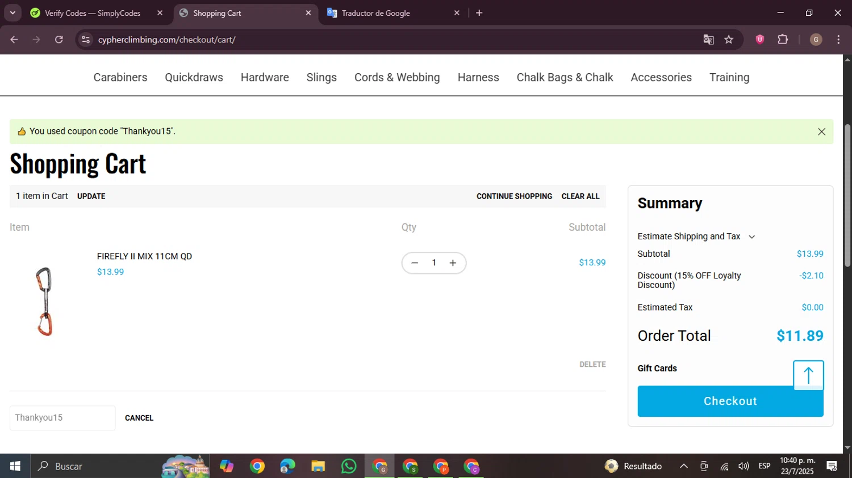Open the network Wi-Fi tray icon

(x=724, y=466)
